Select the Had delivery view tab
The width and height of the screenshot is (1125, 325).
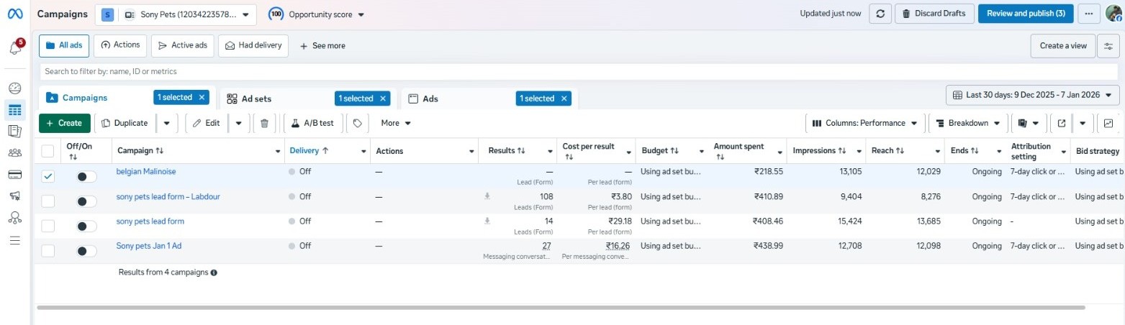pyautogui.click(x=253, y=45)
